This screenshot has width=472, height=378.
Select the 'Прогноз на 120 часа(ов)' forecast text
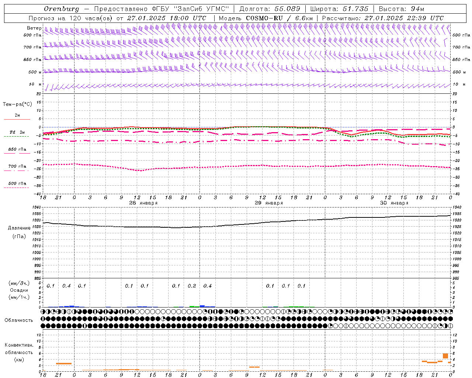pos(71,18)
